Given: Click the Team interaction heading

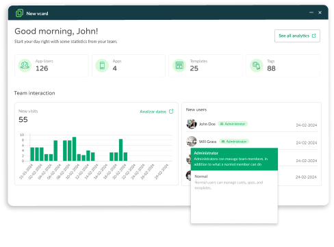Looking at the screenshot, I should click(34, 93).
